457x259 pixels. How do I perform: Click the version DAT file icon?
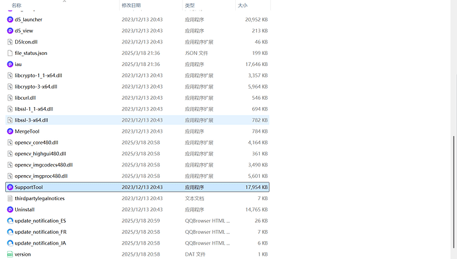[10, 254]
